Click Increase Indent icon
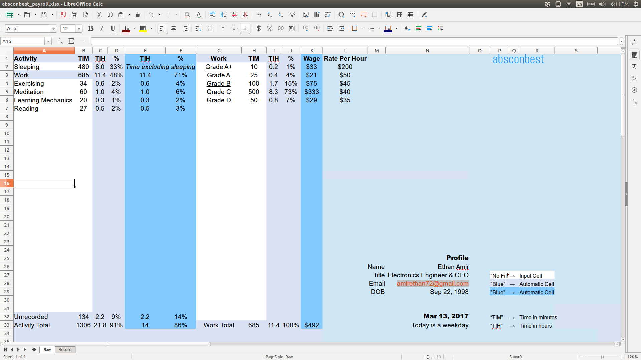Viewport: 641px width, 360px height. [x=330, y=29]
